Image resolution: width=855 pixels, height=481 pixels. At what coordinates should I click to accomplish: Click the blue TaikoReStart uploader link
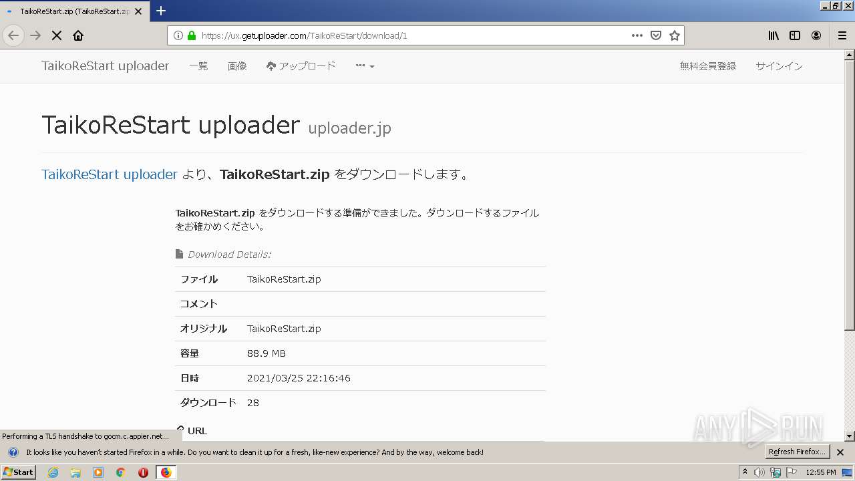110,174
